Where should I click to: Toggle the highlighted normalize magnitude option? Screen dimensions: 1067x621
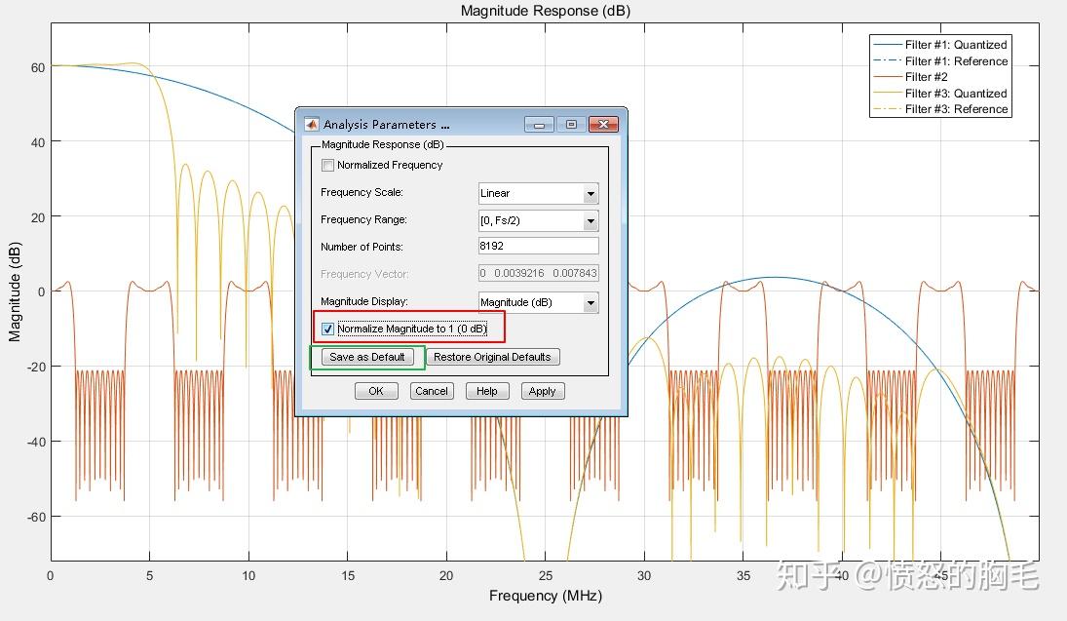pyautogui.click(x=327, y=329)
